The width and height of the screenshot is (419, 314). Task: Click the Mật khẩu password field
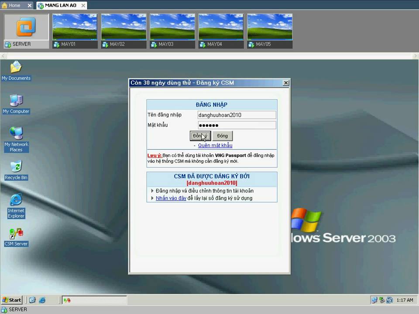coord(237,125)
